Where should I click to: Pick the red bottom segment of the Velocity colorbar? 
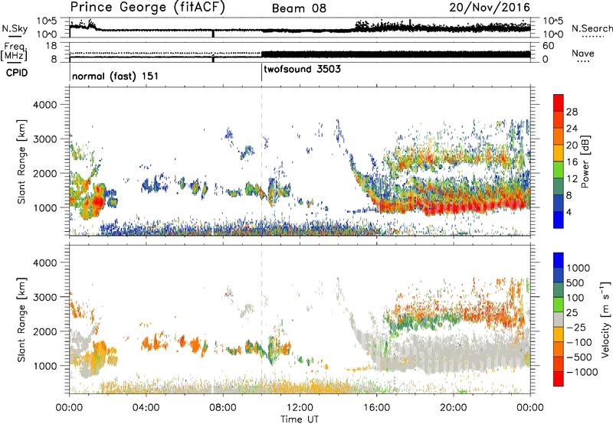[x=559, y=379]
